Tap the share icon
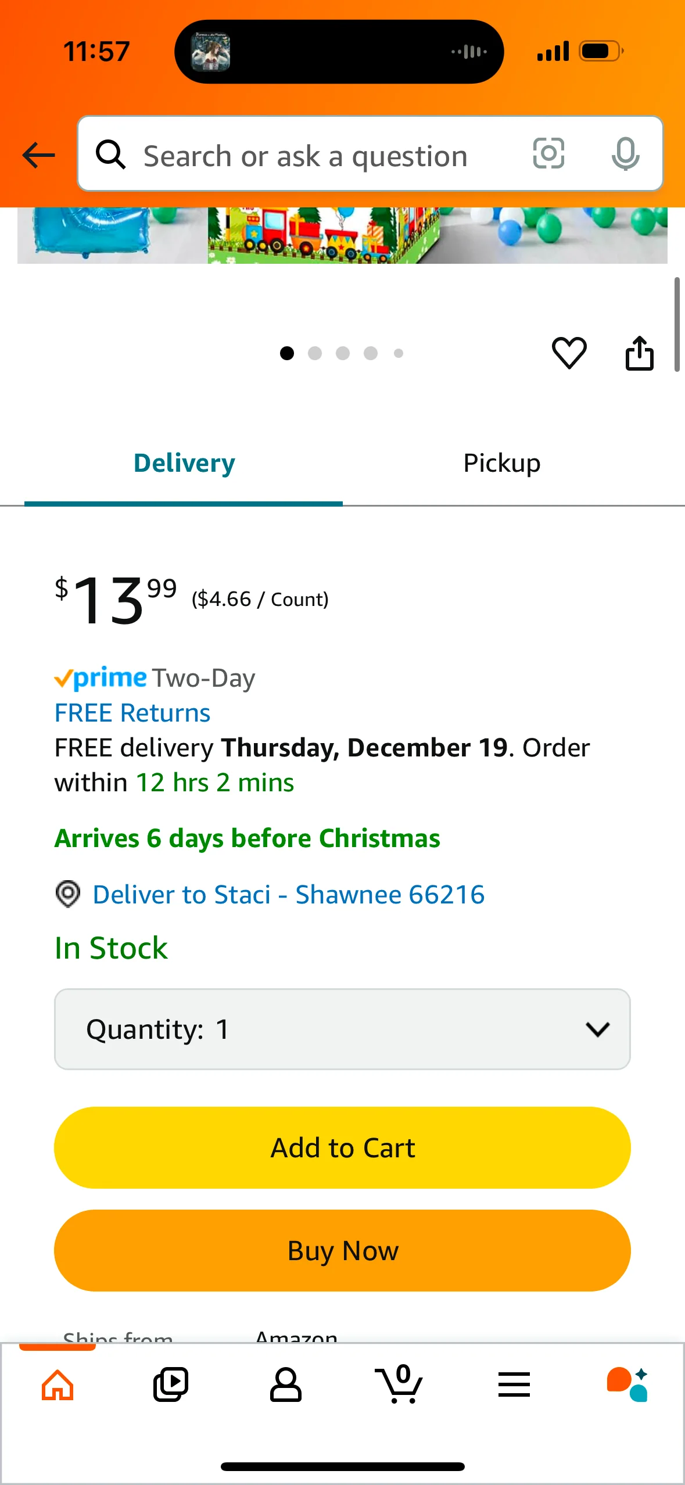The width and height of the screenshot is (685, 1485). point(639,353)
